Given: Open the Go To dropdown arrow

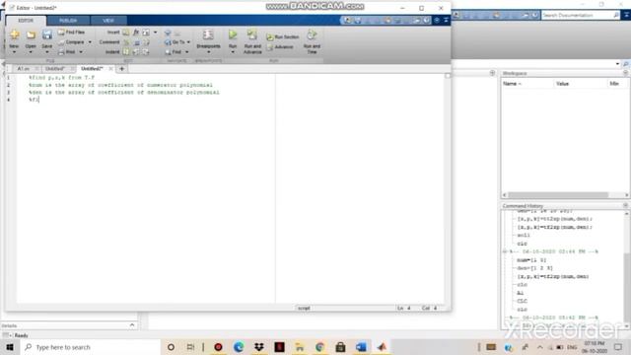Looking at the screenshot, I should pos(188,41).
